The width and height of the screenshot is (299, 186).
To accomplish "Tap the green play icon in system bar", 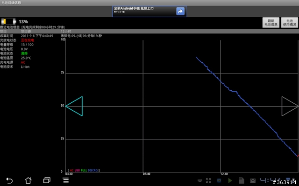I will (230, 180).
